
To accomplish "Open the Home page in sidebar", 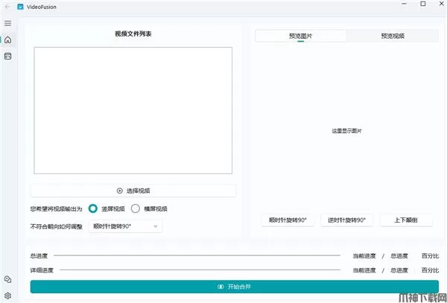I will click(x=7, y=39).
